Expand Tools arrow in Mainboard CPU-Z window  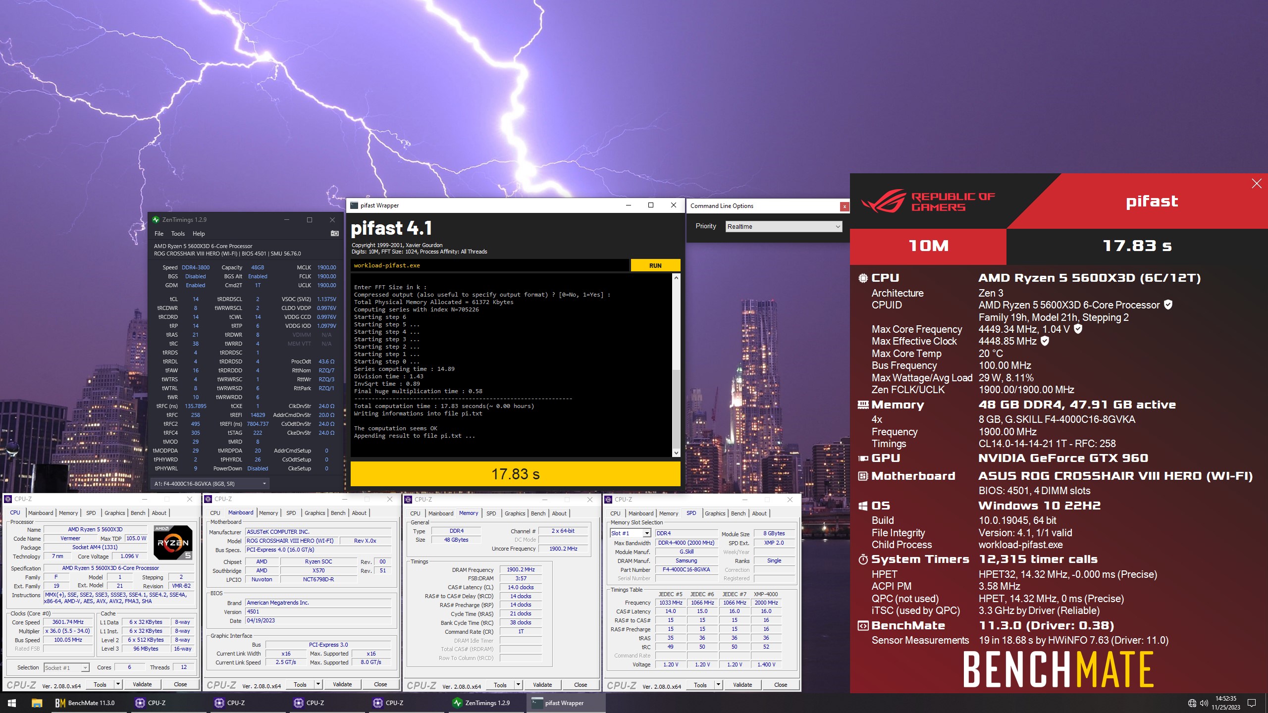pos(318,684)
